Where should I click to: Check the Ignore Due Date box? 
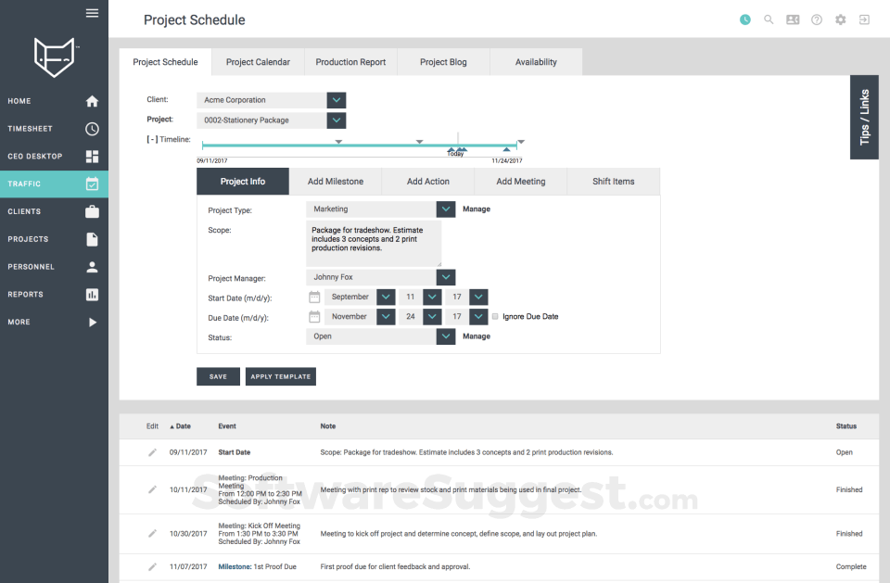click(497, 316)
